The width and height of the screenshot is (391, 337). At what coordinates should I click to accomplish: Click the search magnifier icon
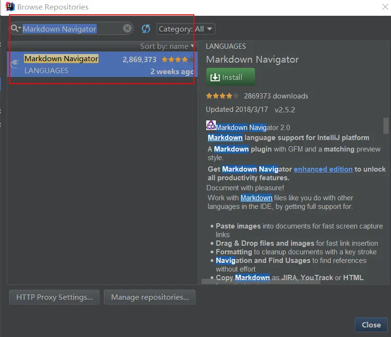coord(15,28)
